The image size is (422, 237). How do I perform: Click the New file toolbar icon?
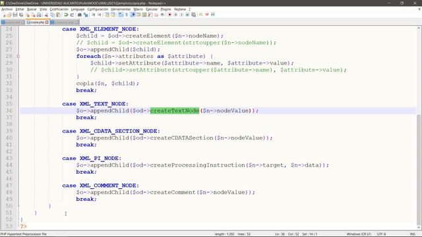click(x=4, y=14)
